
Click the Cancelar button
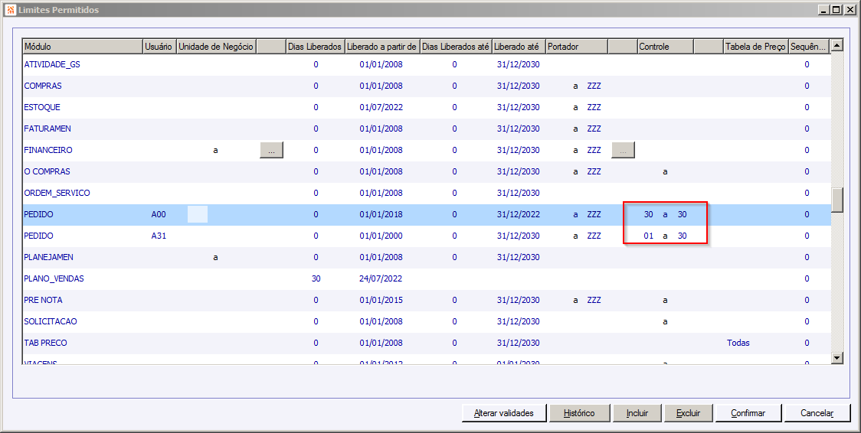pyautogui.click(x=817, y=413)
